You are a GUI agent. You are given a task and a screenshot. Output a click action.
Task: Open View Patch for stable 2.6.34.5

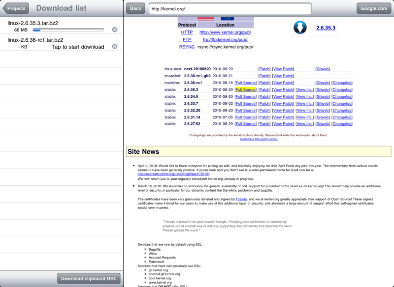coord(283,96)
